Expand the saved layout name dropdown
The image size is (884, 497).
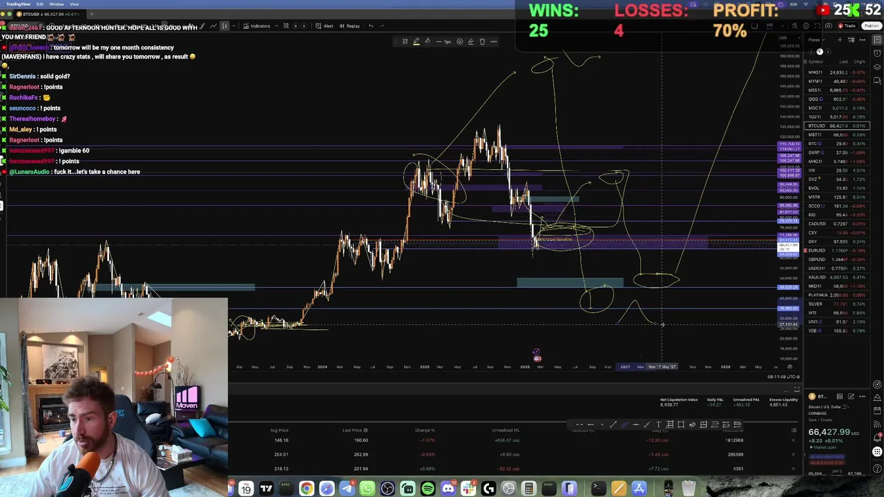[x=783, y=26]
